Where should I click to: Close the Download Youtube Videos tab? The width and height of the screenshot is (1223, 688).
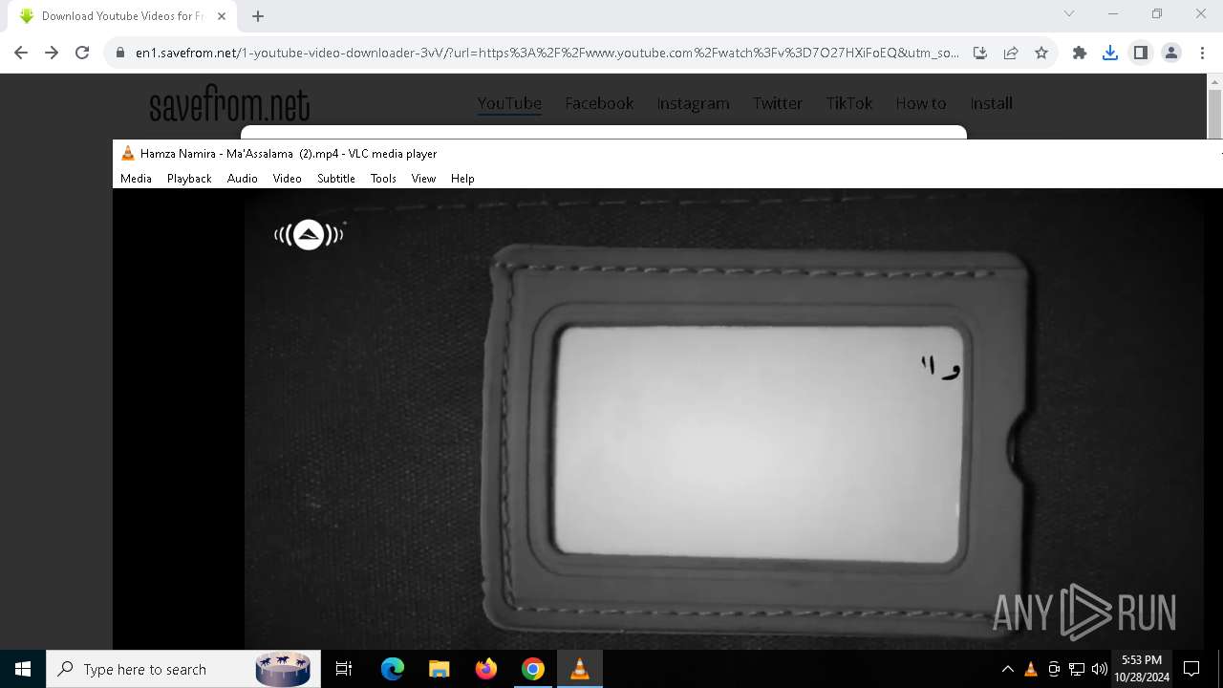(x=222, y=16)
